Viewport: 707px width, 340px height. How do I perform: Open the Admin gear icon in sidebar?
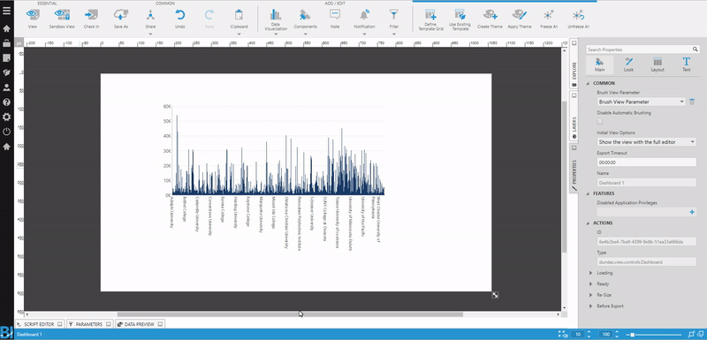[6, 117]
